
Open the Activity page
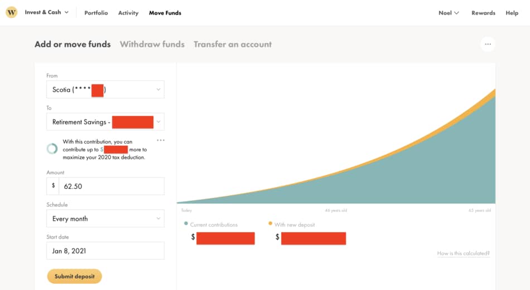pos(128,13)
